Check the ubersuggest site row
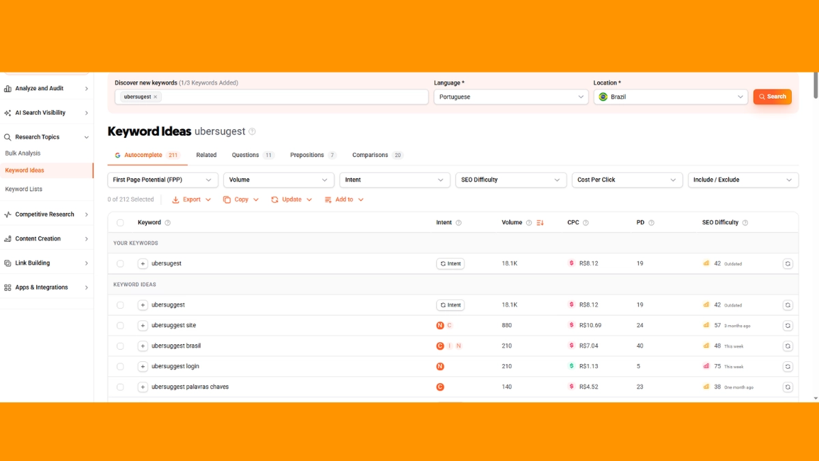Image resolution: width=819 pixels, height=461 pixels. pos(120,326)
